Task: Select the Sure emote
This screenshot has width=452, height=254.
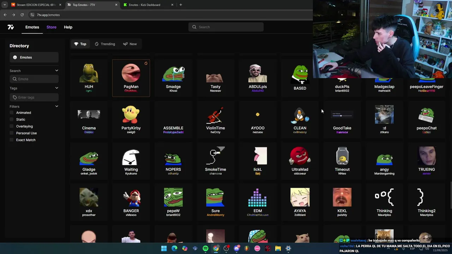Action: (x=215, y=202)
